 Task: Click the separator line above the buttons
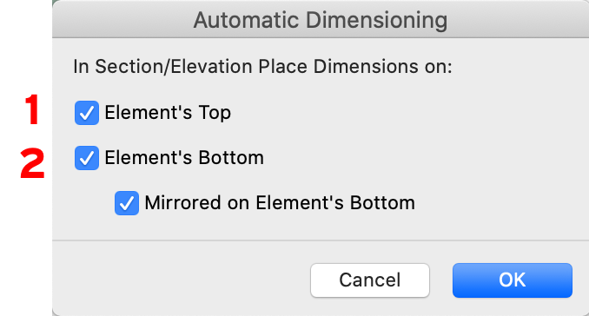tap(321, 240)
